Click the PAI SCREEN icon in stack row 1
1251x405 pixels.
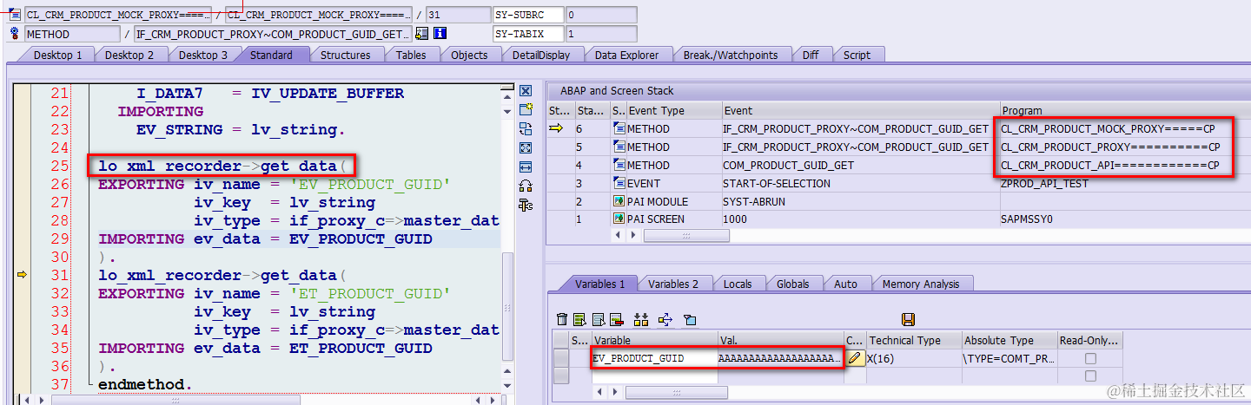pos(619,219)
